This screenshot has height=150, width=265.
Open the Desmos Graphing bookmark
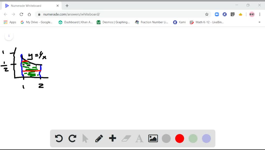pyautogui.click(x=113, y=22)
